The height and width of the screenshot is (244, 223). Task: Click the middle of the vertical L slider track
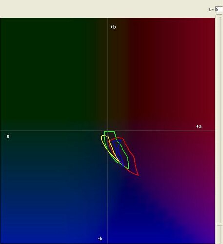[x=220, y=121]
